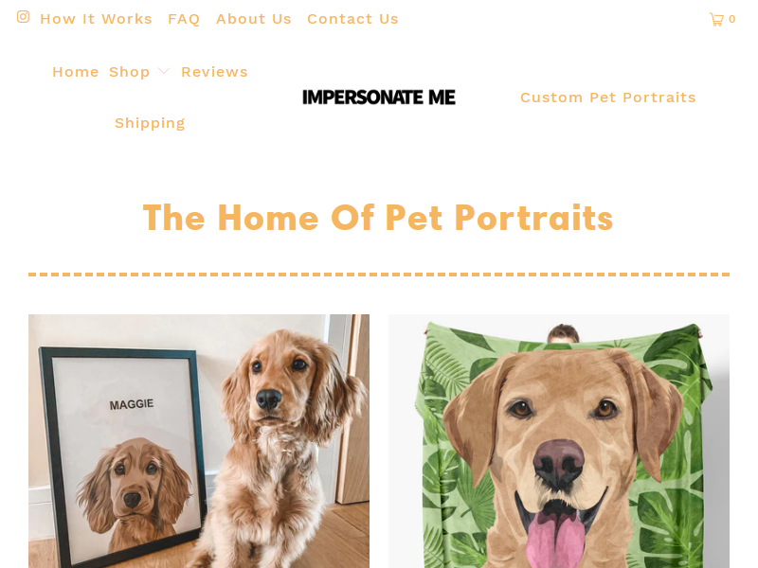Open the dog blanket product image

[559, 441]
